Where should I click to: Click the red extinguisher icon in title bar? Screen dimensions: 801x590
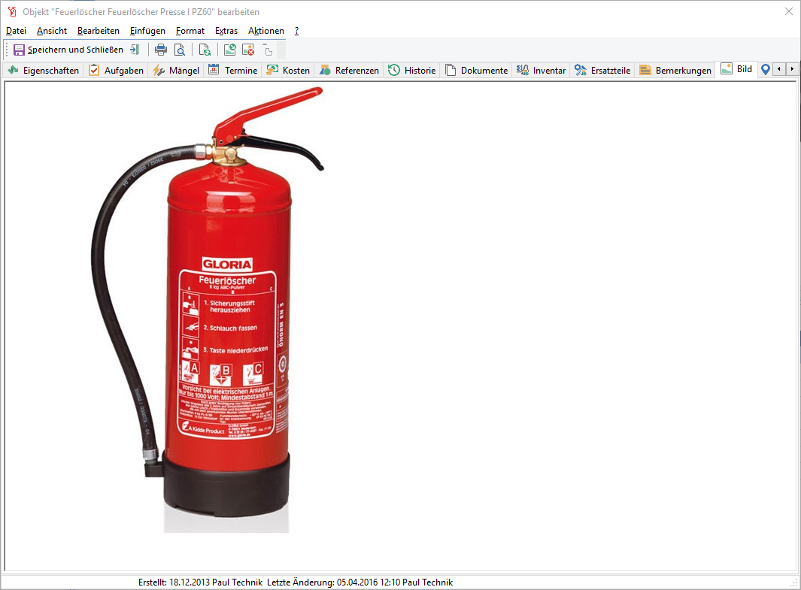click(12, 11)
